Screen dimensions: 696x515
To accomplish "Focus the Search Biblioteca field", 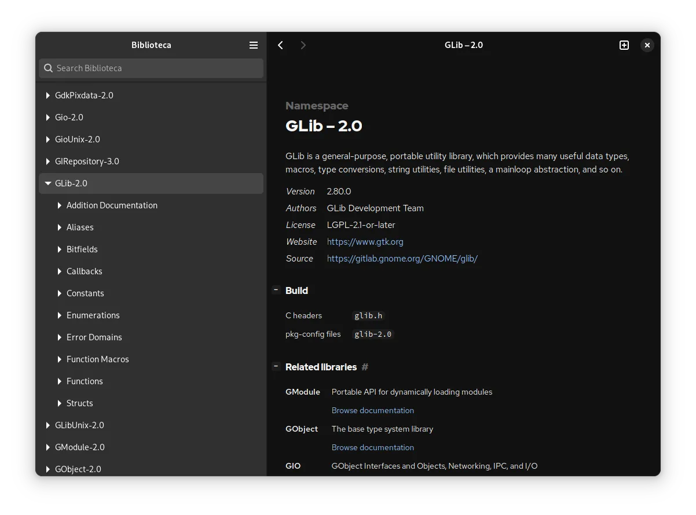I will 156,68.
